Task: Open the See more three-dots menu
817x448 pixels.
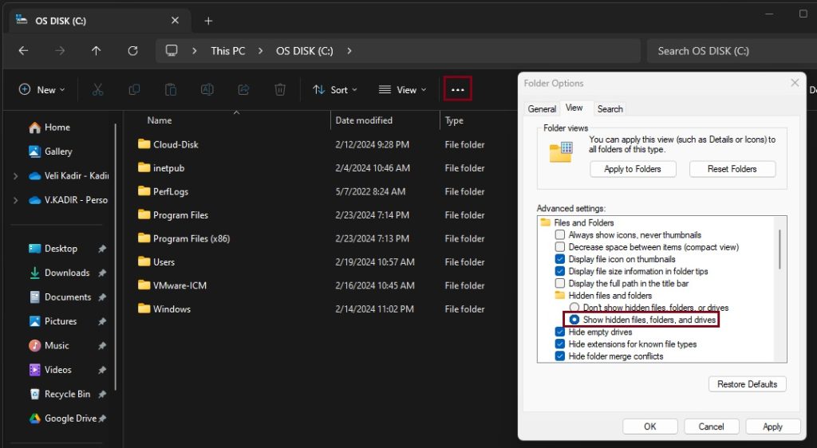Action: 457,89
